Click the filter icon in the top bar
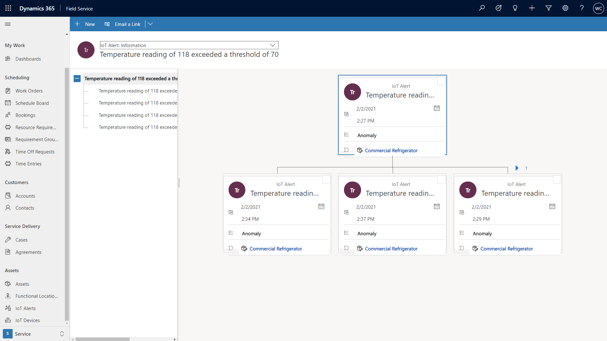The height and width of the screenshot is (341, 607). coord(549,8)
